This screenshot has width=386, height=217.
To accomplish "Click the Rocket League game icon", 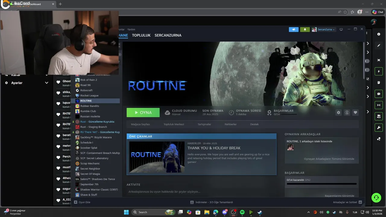I will [78, 96].
